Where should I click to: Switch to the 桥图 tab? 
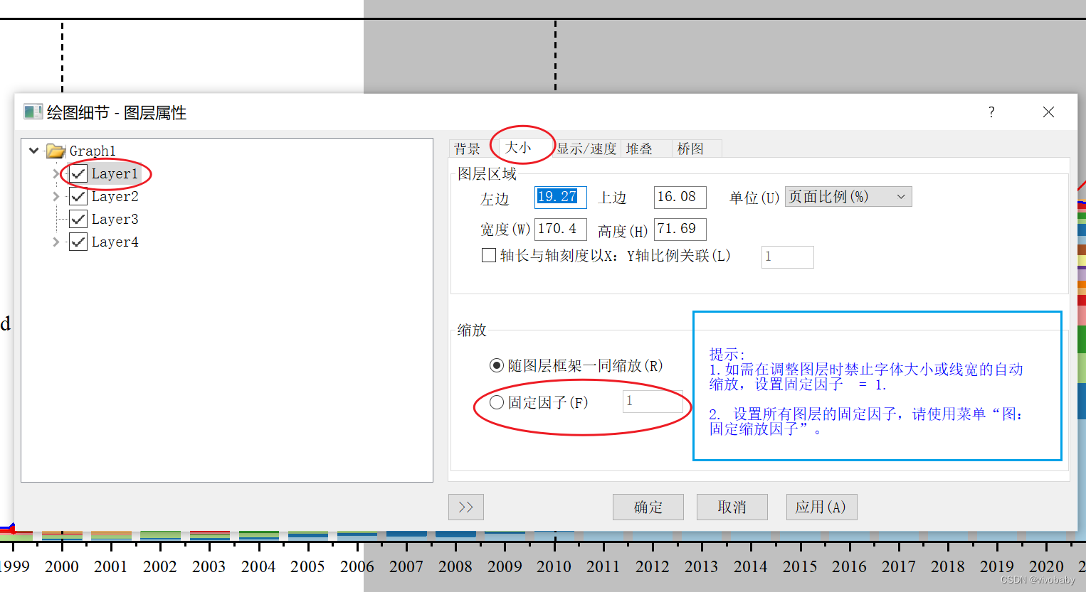click(x=691, y=148)
